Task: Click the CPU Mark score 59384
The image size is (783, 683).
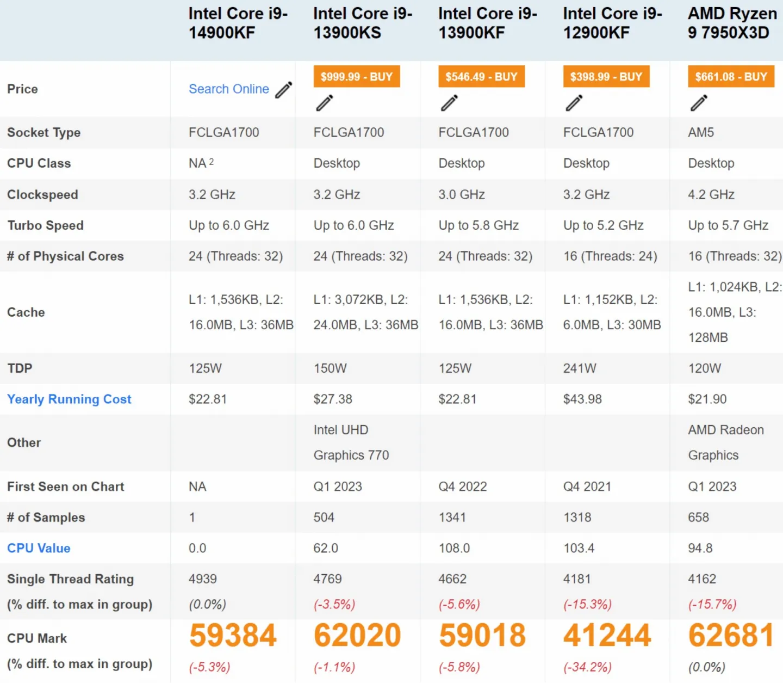Action: point(233,636)
